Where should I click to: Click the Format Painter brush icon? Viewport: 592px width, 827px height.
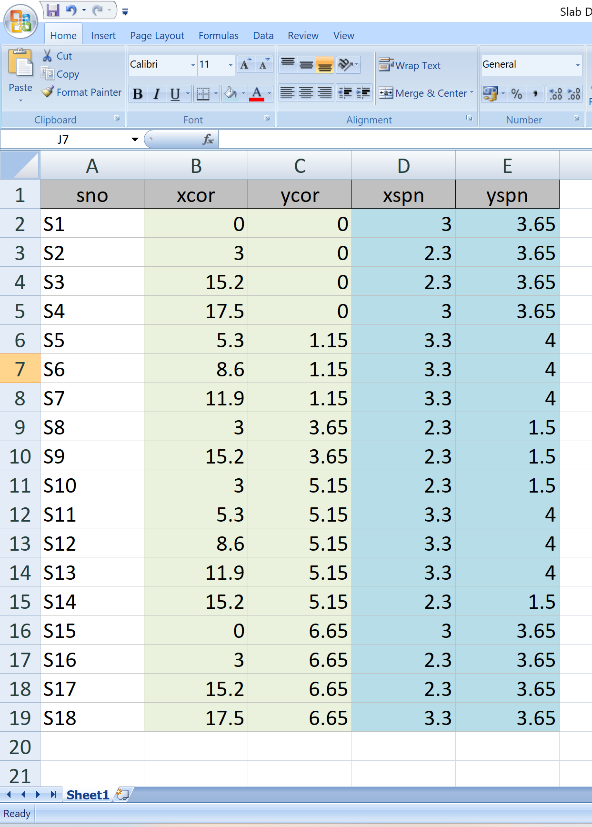[x=48, y=92]
